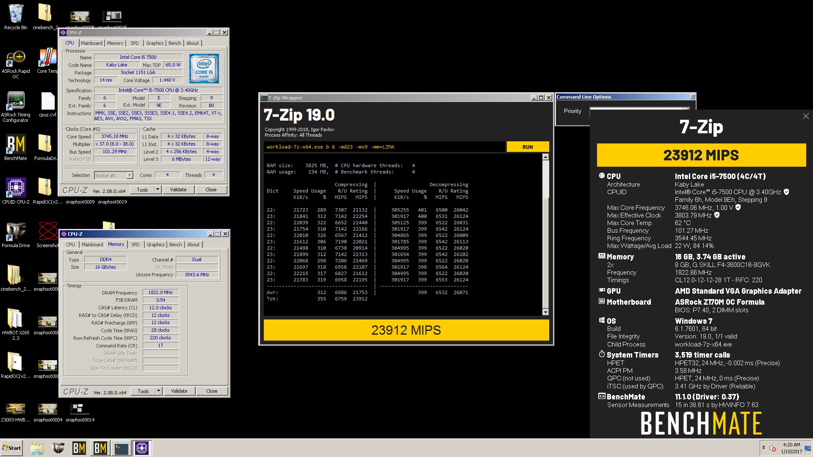The width and height of the screenshot is (813, 457).
Task: Expand the Socket #1 selection dropdown
Action: click(130, 175)
